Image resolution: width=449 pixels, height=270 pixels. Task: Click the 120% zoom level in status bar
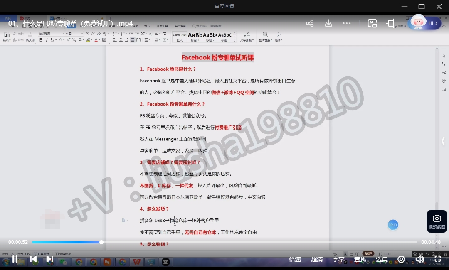387,254
